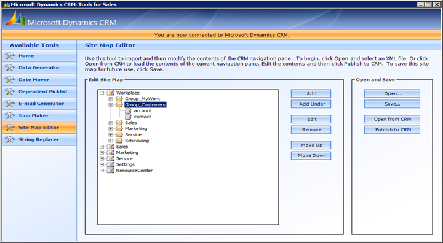Click the account item page icon
This screenshot has height=243, width=443.
pos(128,111)
